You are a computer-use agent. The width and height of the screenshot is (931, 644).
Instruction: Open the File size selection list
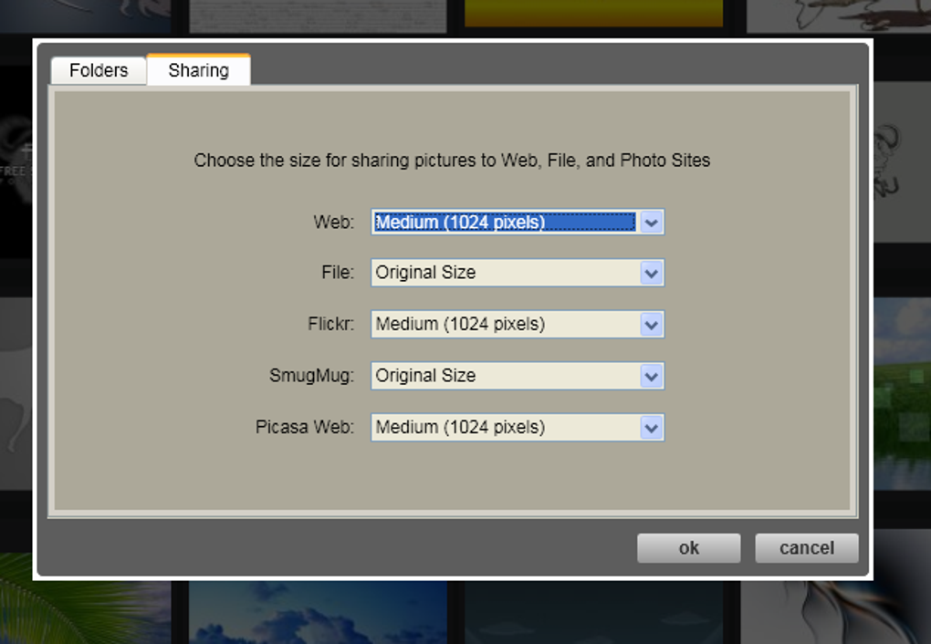pyautogui.click(x=502, y=273)
